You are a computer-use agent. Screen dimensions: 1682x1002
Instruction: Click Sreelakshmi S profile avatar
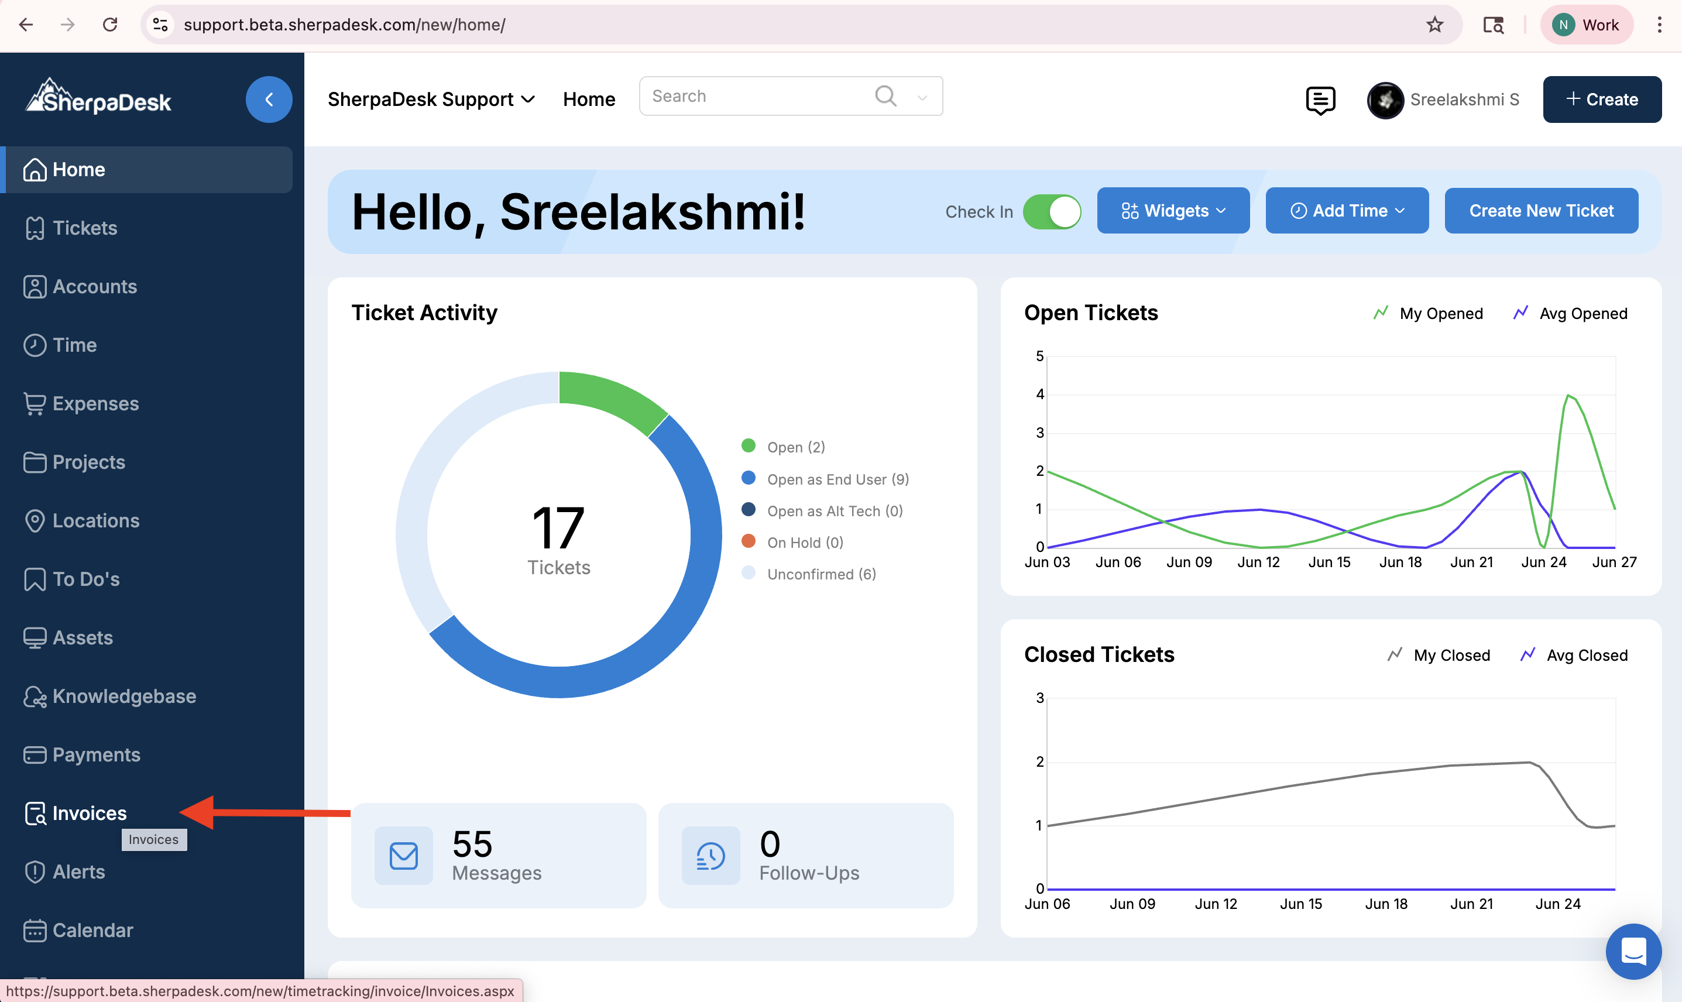click(x=1385, y=100)
